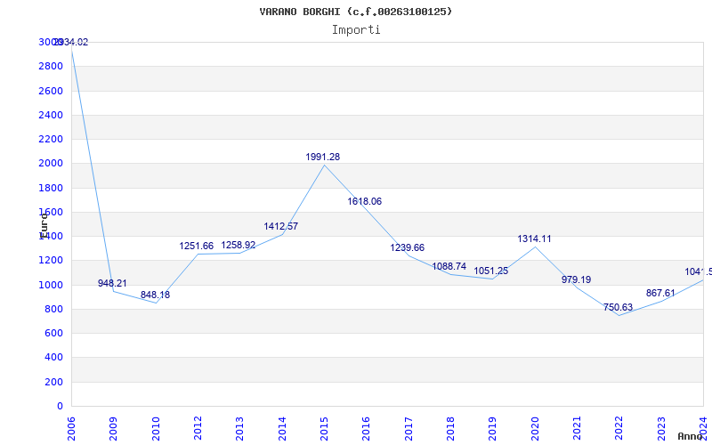The height and width of the screenshot is (445, 712).
Task: Select the 1412.57 data label
Action: pyautogui.click(x=280, y=226)
